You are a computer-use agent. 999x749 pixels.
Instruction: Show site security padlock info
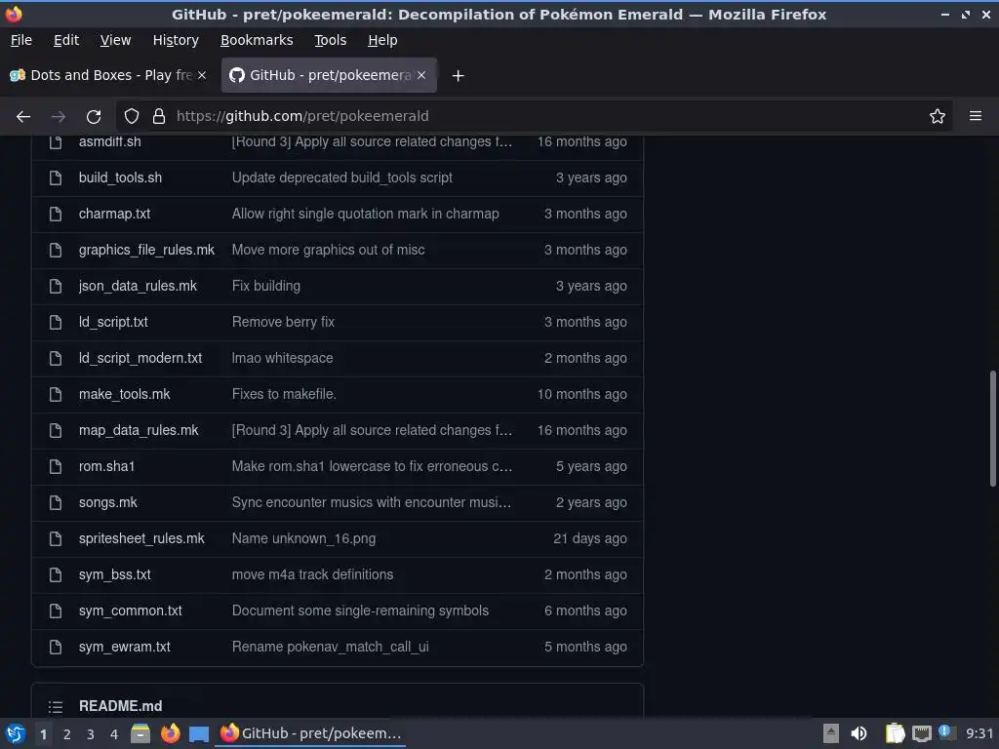[x=159, y=116]
